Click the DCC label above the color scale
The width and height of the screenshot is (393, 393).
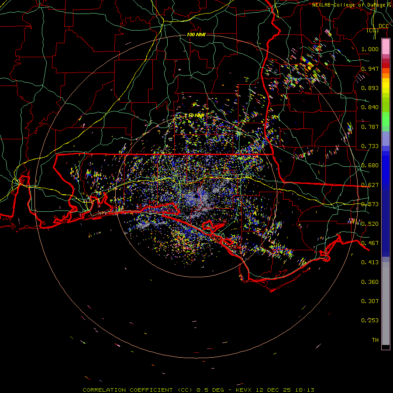(383, 26)
